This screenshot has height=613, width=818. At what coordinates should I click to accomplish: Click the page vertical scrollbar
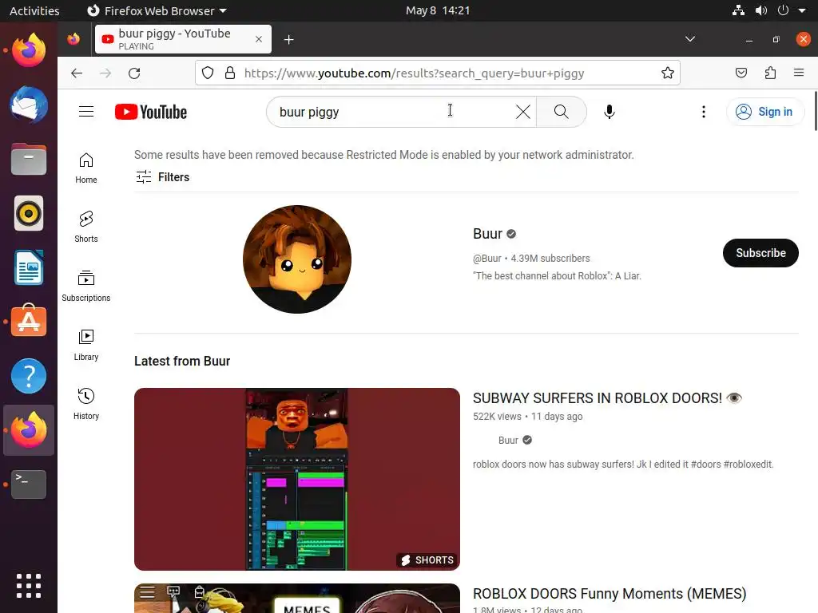coord(815,111)
